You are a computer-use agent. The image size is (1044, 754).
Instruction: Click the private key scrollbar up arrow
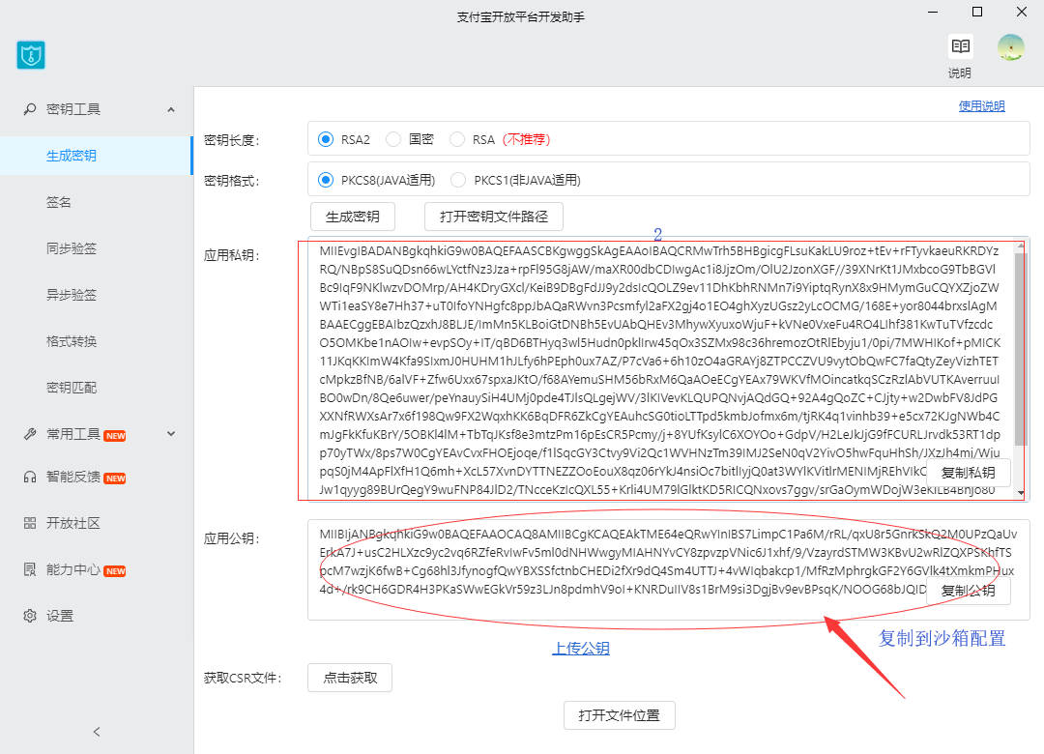coord(1021,246)
